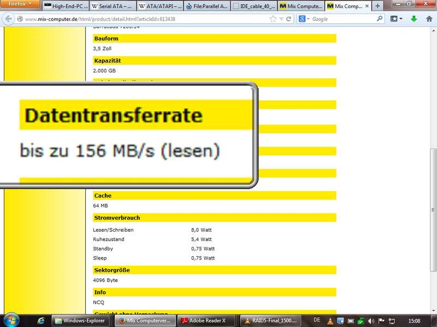Viewport: 437px width, 327px height.
Task: Open the Action Center flag icon
Action: (x=381, y=321)
